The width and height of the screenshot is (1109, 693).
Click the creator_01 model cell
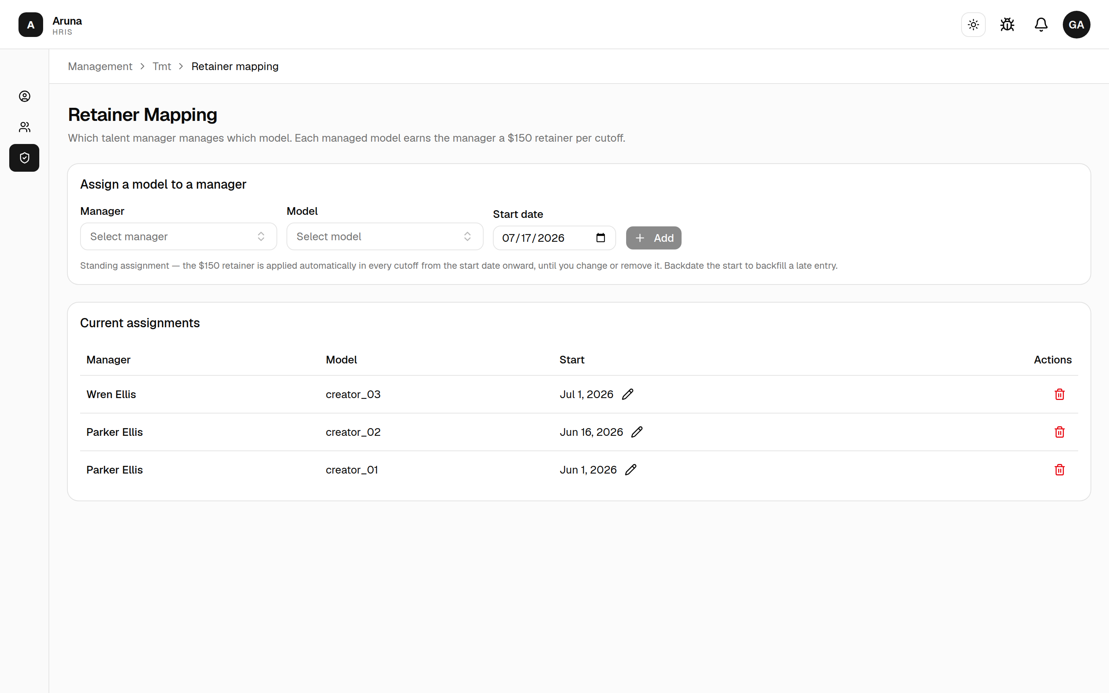pos(352,470)
